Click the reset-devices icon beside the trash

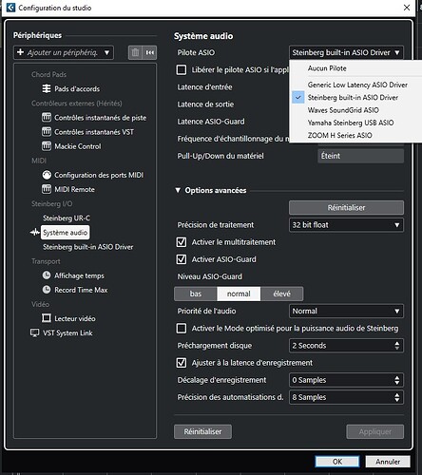click(x=150, y=52)
